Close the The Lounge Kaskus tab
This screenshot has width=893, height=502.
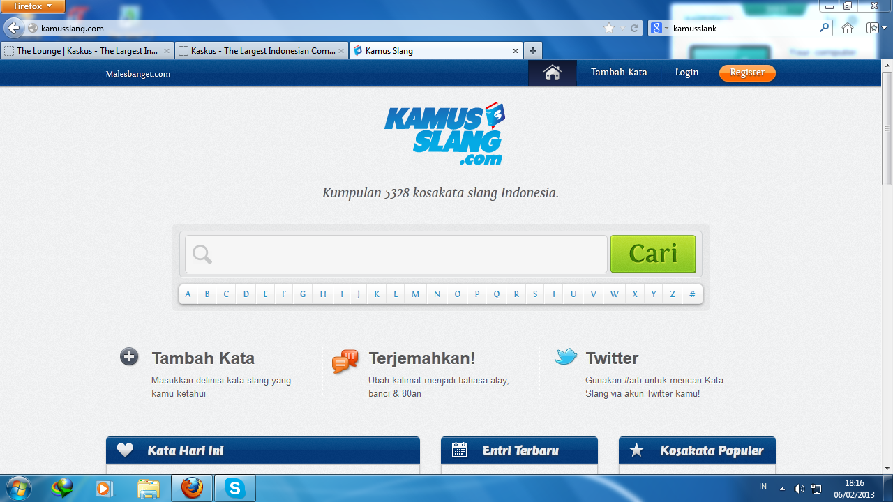click(x=167, y=51)
